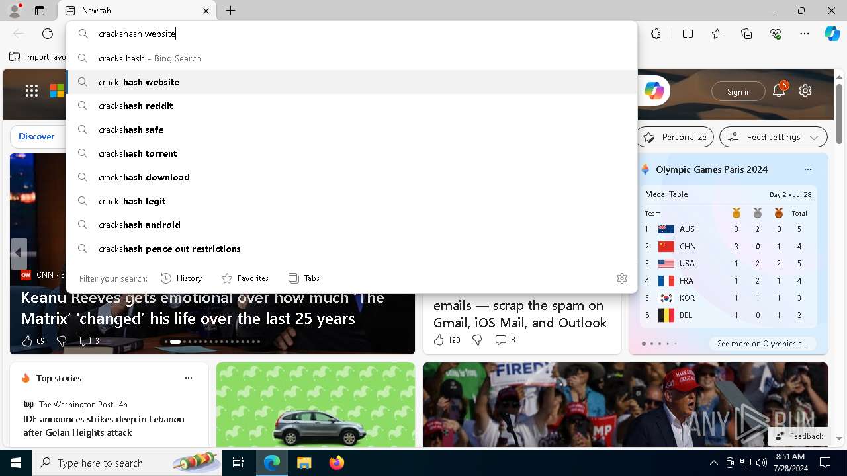This screenshot has width=847, height=476.
Task: Select 'crackshash download' suggestion
Action: tap(351, 177)
